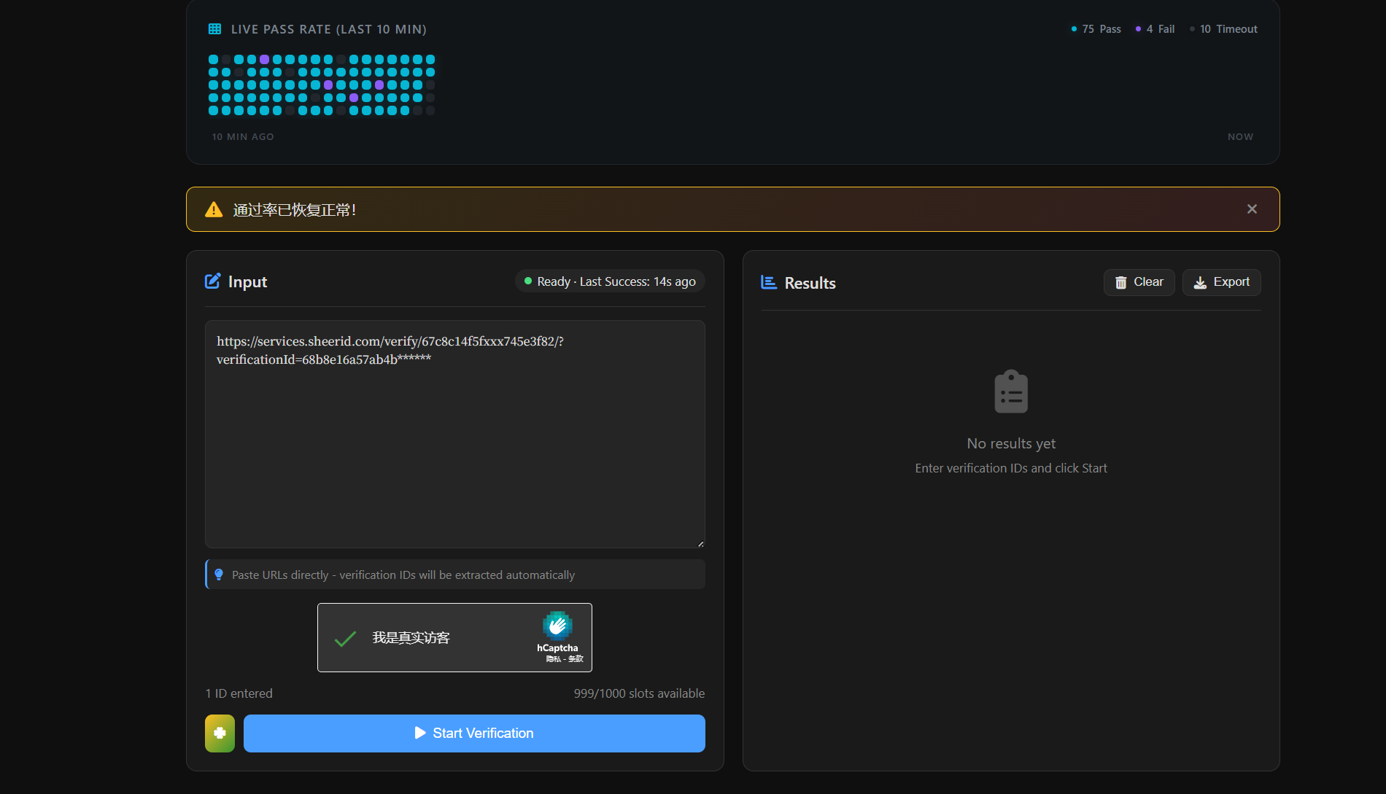Click the download icon on Export
Screen dimensions: 1386x794
(x=1200, y=283)
